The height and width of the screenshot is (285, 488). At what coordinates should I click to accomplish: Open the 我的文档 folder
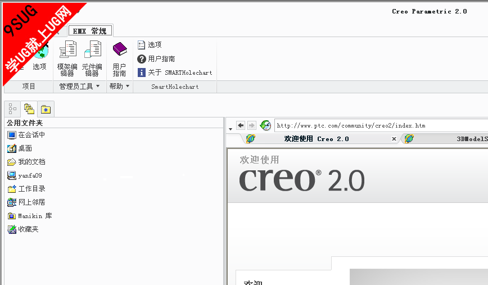tap(26, 162)
